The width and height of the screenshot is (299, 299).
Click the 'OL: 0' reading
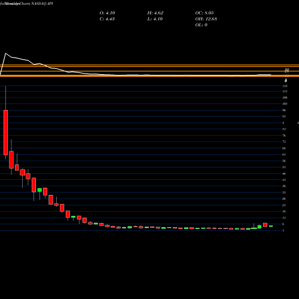click(x=202, y=25)
